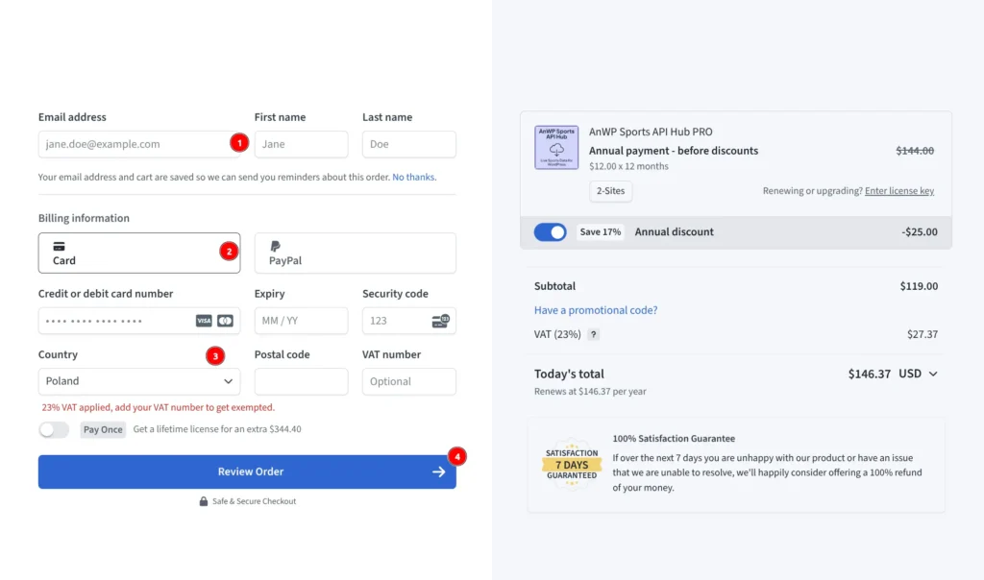Open the USD currency dropdown
The height and width of the screenshot is (580, 984).
(x=918, y=374)
